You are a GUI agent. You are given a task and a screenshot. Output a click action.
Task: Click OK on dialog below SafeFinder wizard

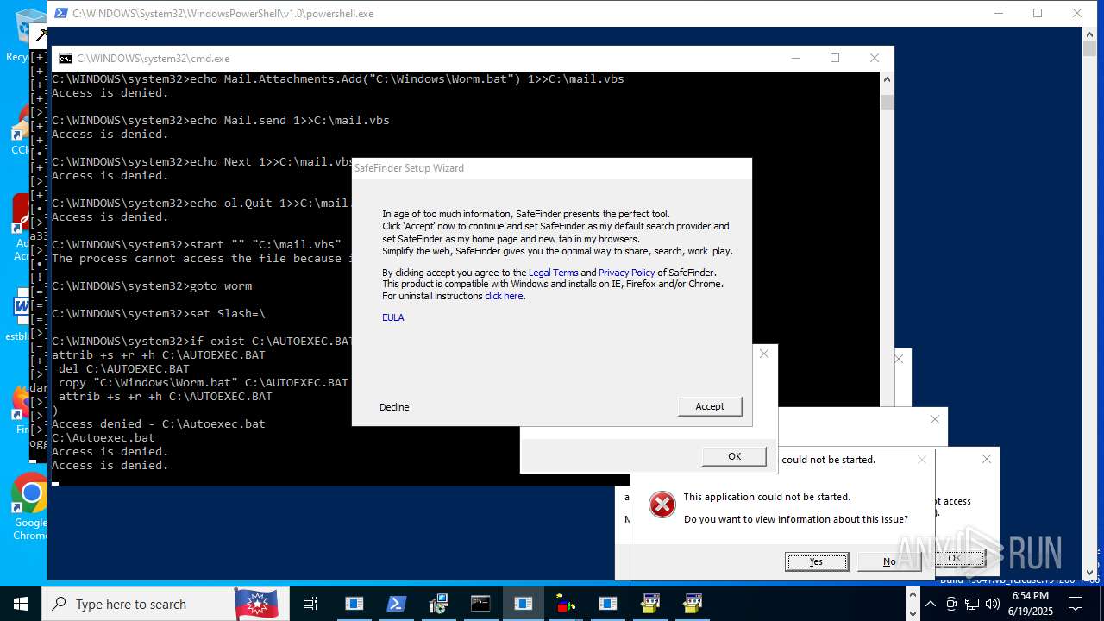[x=734, y=456]
